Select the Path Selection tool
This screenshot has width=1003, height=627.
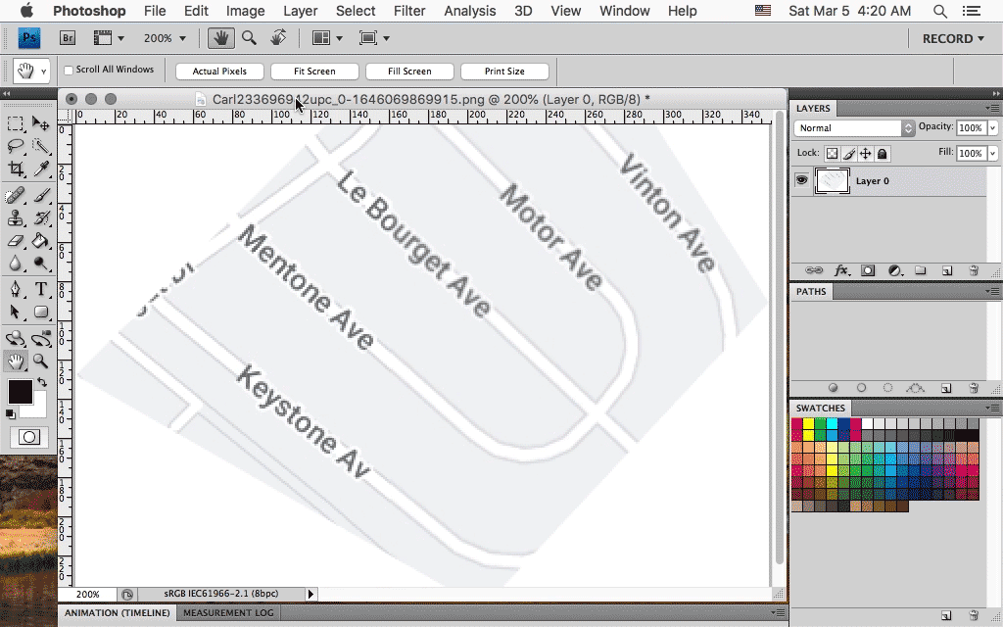click(16, 313)
